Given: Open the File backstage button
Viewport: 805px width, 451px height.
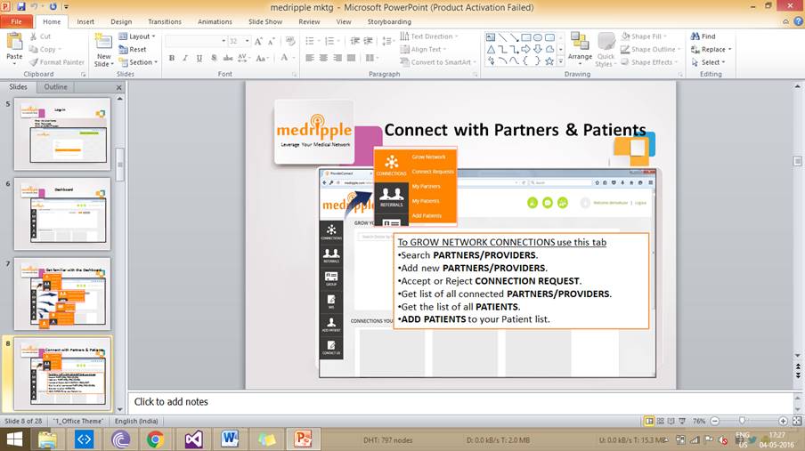Looking at the screenshot, I should click(x=16, y=21).
